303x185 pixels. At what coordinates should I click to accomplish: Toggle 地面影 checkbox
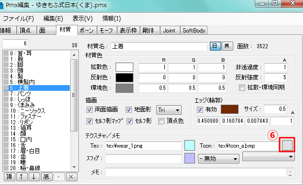point(129,109)
